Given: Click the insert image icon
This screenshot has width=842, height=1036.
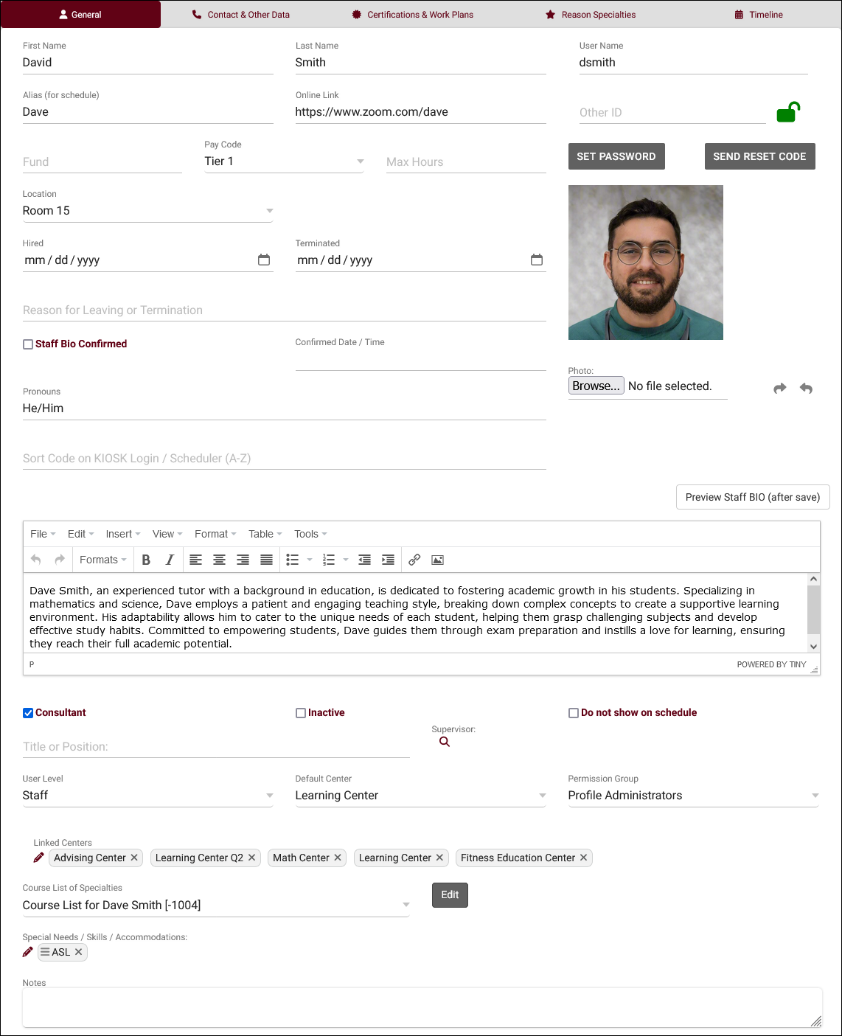Looking at the screenshot, I should tap(437, 560).
